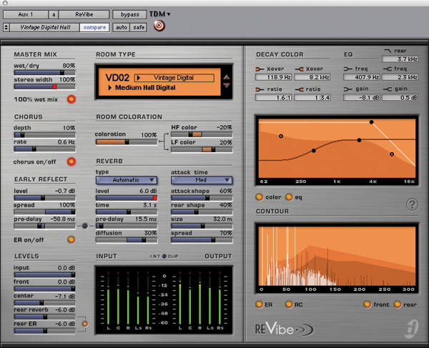Click the low ratio icon in Decay Color
The height and width of the screenshot is (348, 429).
(260, 89)
